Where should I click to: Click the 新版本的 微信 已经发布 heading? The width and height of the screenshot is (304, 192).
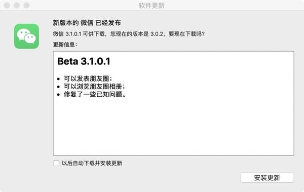pos(87,23)
